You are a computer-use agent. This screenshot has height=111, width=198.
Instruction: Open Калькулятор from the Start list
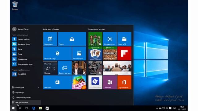click(26, 59)
